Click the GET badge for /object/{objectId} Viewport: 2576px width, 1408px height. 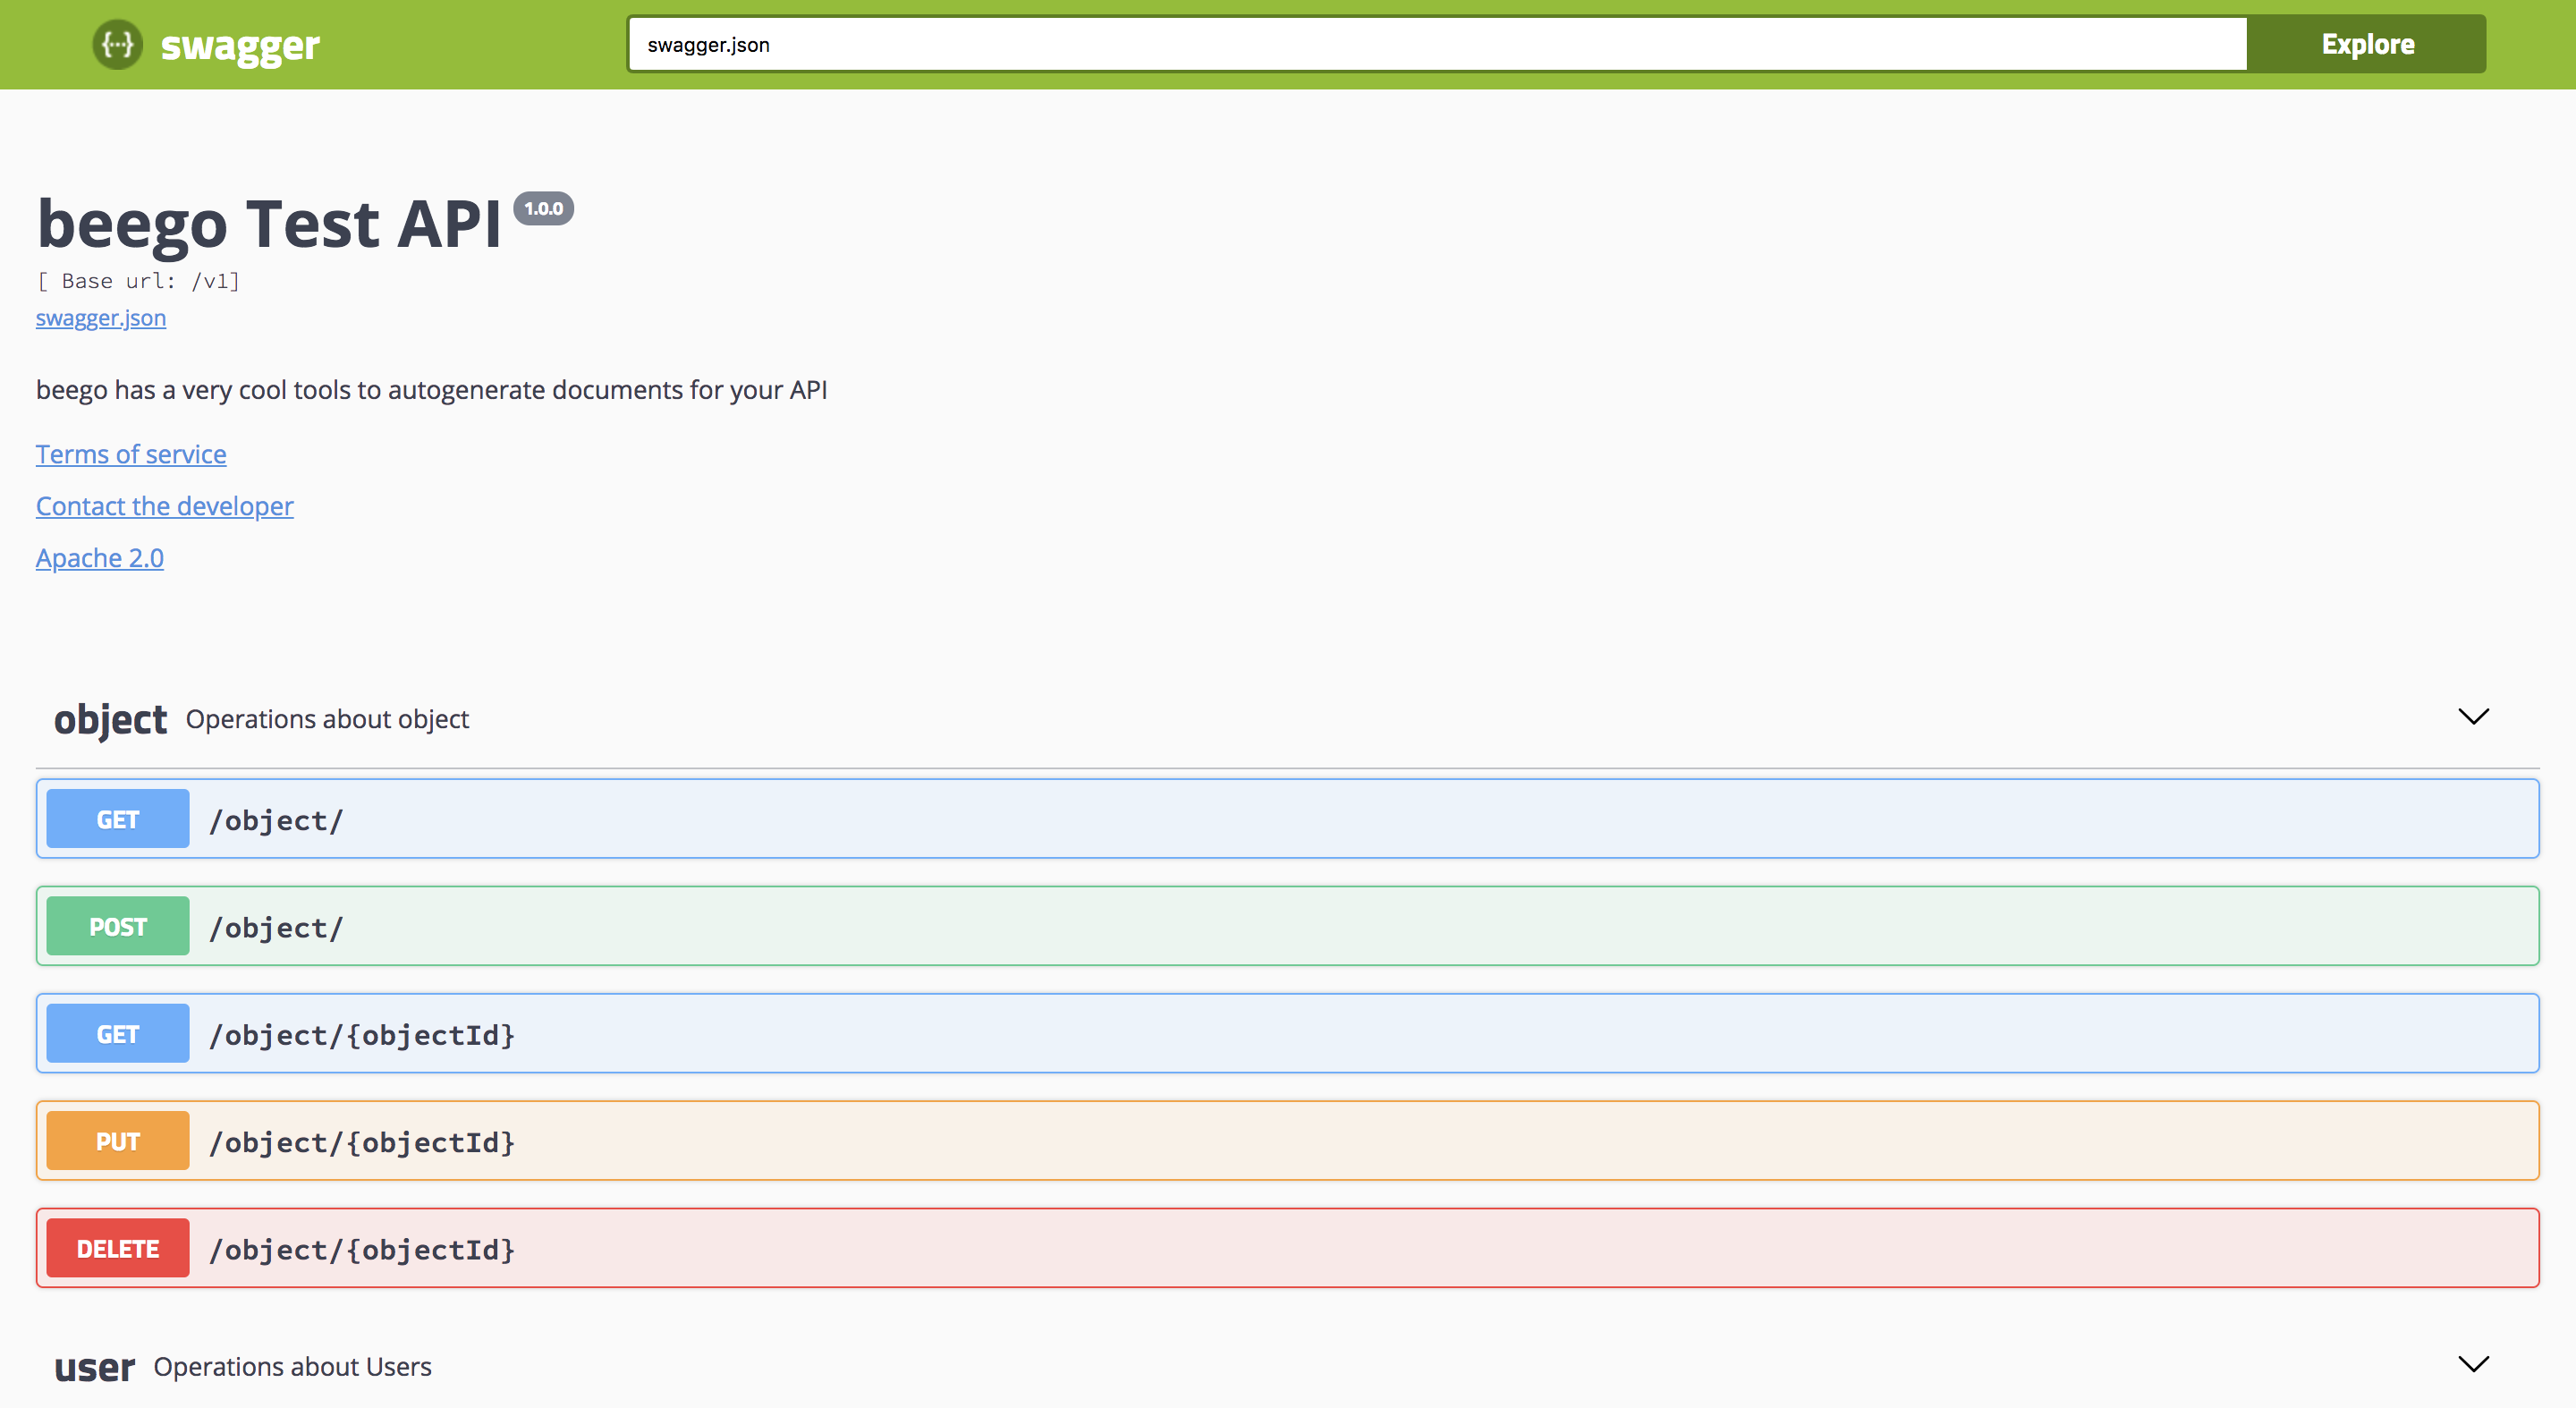point(118,1033)
